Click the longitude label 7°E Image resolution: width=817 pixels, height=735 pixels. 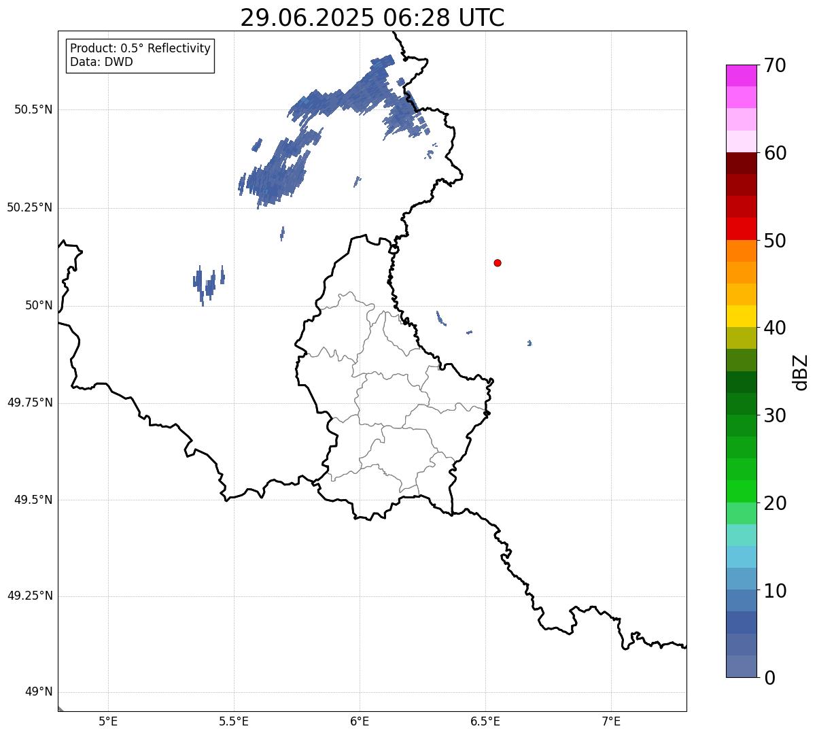point(611,721)
